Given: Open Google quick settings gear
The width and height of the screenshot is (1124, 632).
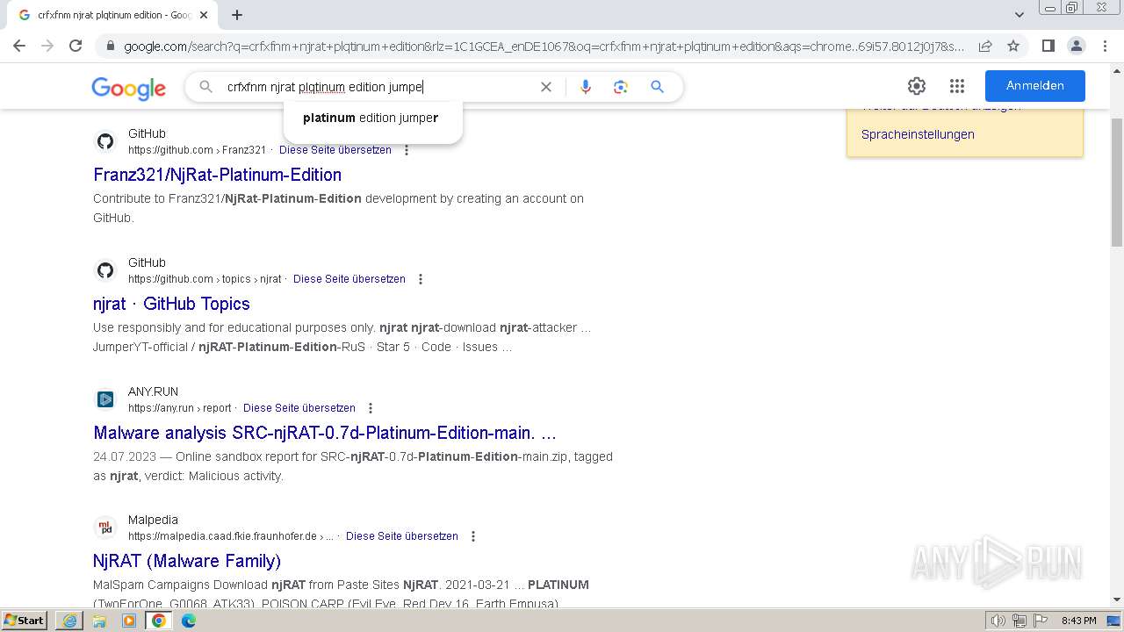Looking at the screenshot, I should [917, 86].
